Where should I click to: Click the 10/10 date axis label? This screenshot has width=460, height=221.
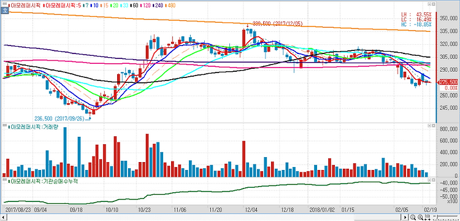pos(112,210)
